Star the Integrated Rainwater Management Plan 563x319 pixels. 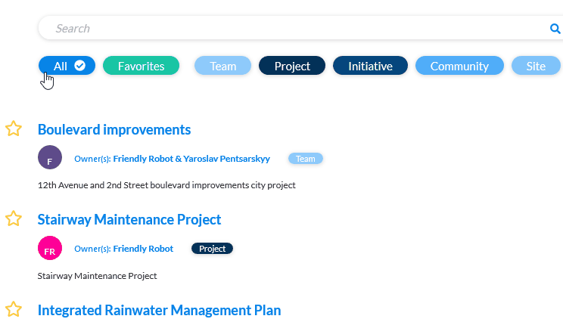click(x=14, y=309)
